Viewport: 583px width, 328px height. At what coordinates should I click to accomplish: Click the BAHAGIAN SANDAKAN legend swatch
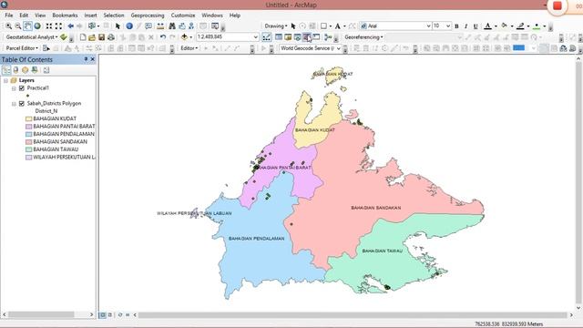(28, 142)
